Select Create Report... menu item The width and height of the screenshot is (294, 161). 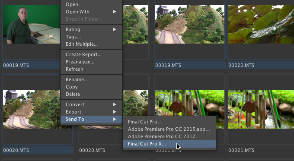pyautogui.click(x=91, y=54)
